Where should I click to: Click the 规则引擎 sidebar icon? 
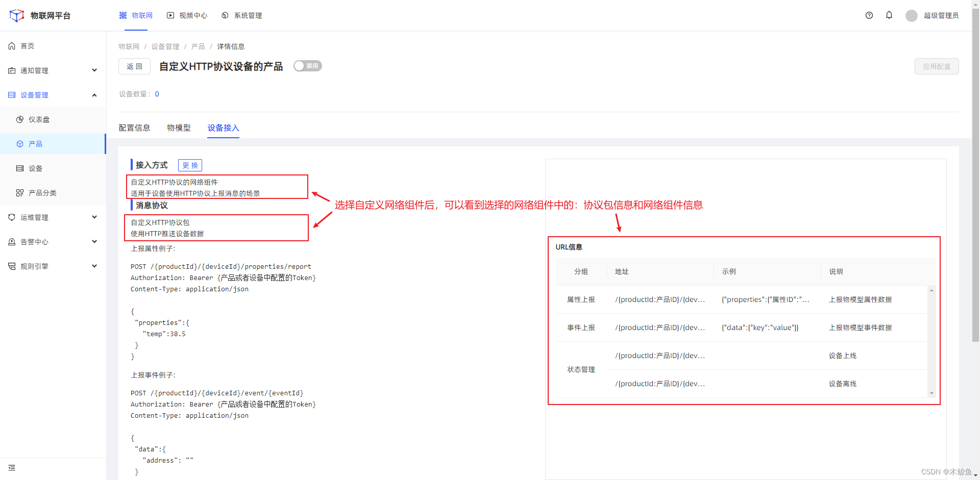[x=12, y=266]
